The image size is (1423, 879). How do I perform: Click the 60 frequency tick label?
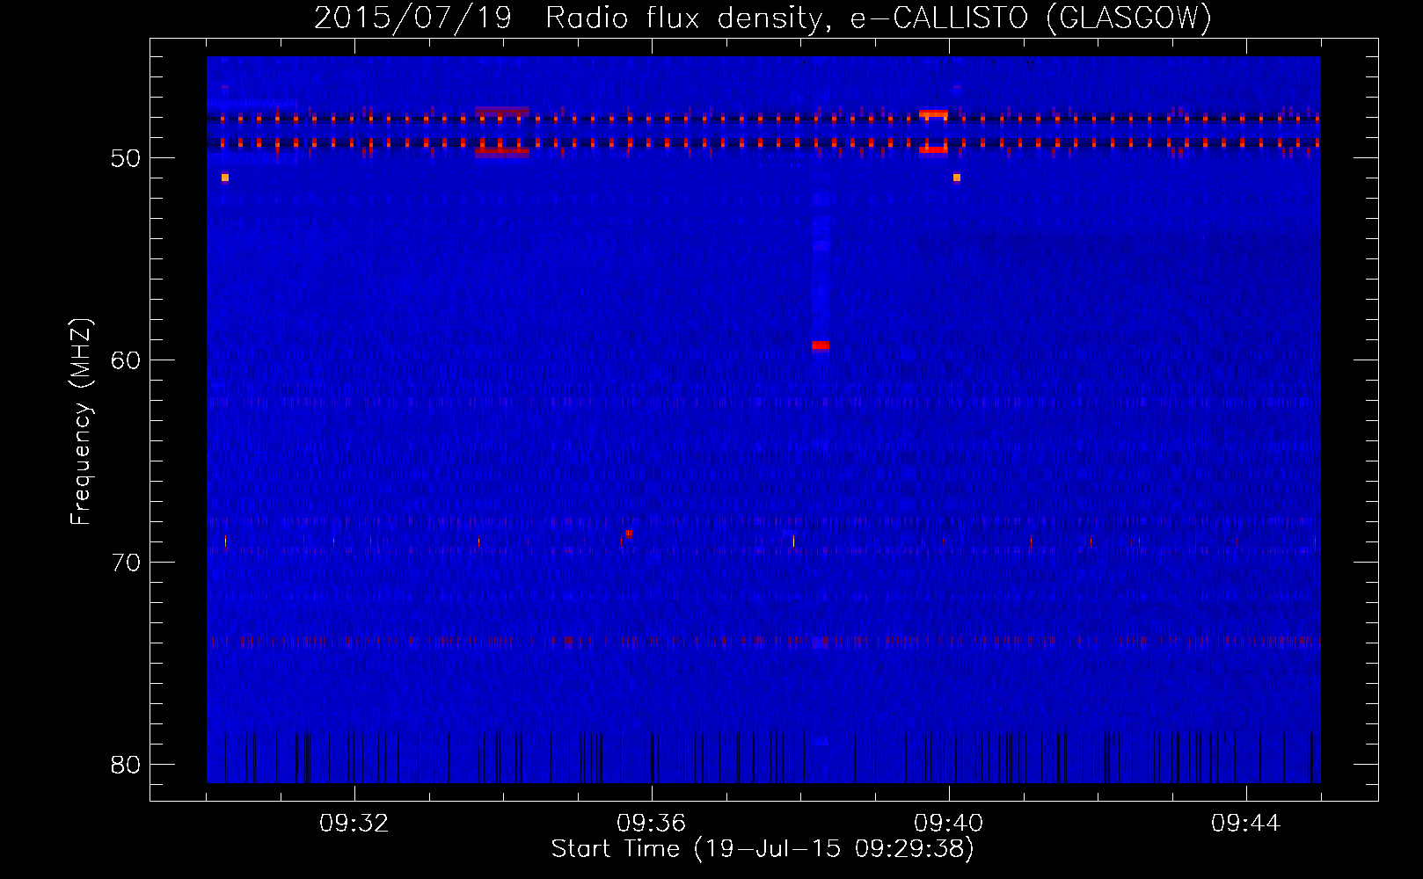126,360
